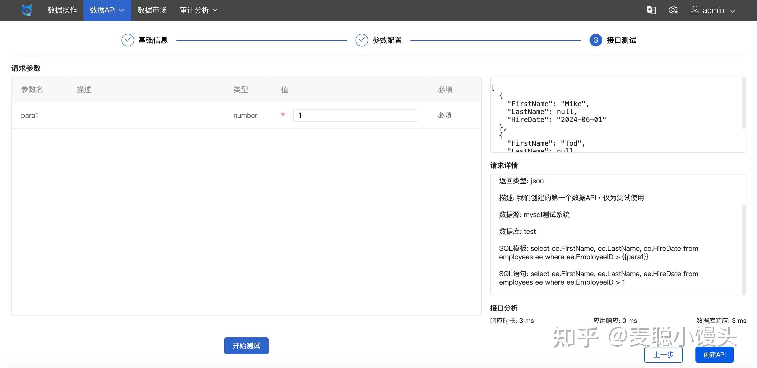
Task: Click the admin user avatar icon
Action: coord(695,10)
